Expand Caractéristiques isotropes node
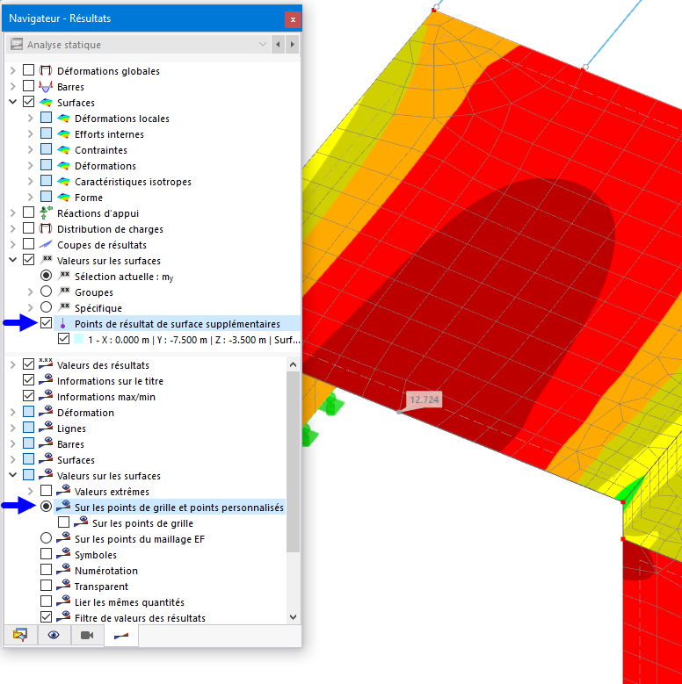This screenshot has width=682, height=684. coord(30,181)
